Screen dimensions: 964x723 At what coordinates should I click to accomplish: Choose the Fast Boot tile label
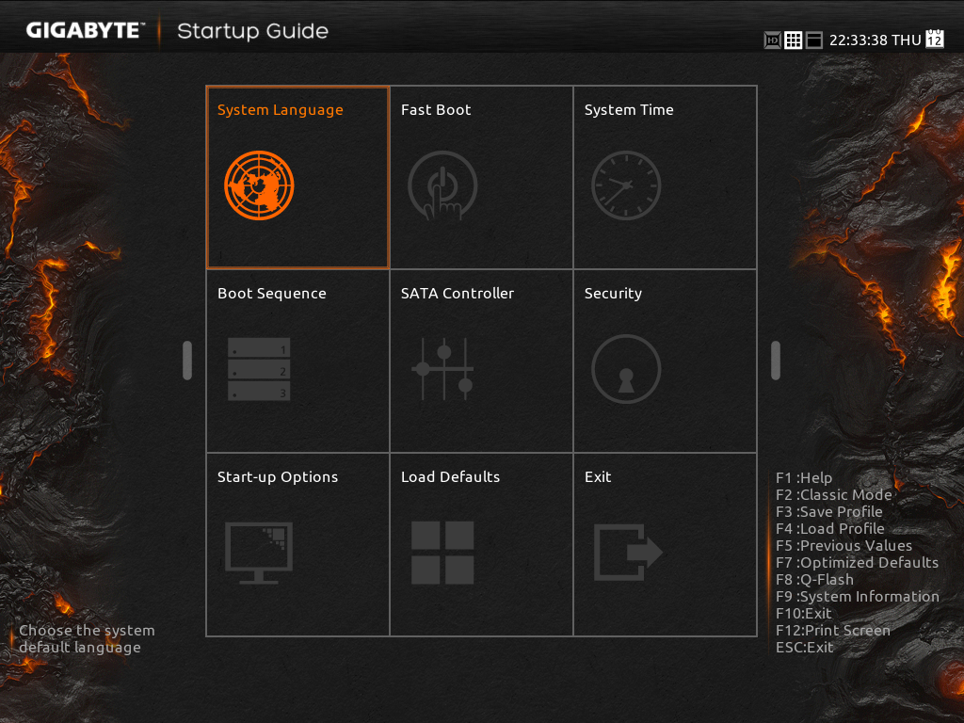(x=436, y=110)
